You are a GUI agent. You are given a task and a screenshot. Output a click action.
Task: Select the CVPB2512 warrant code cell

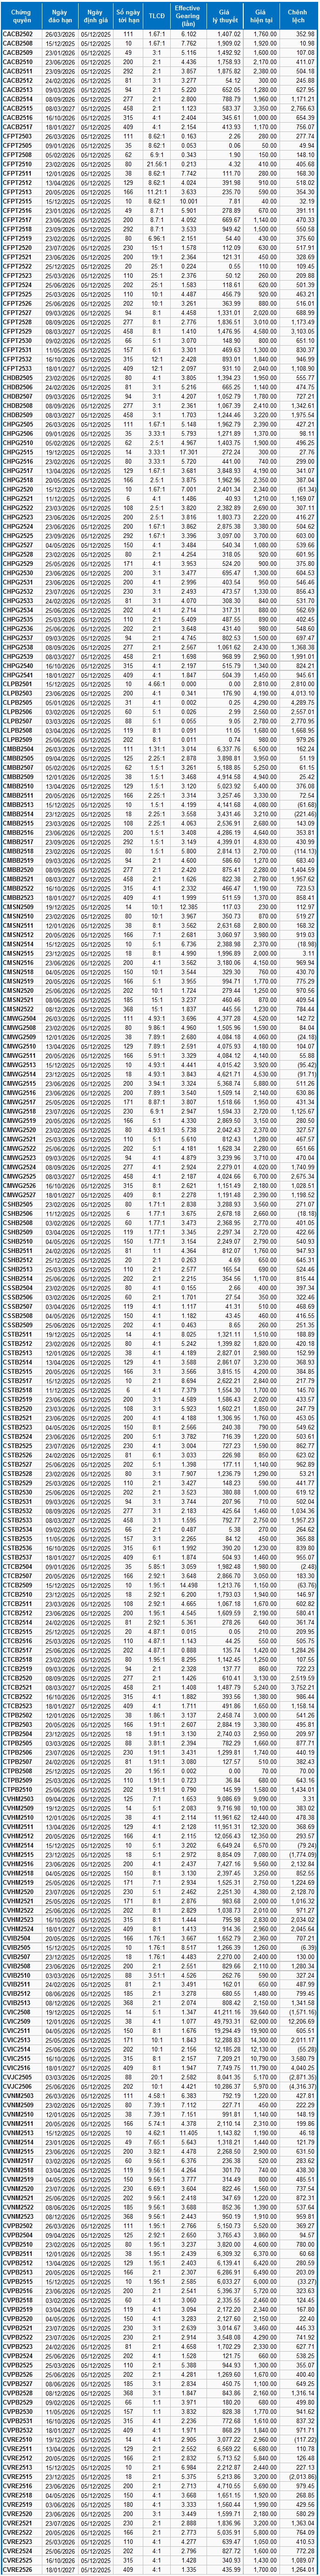coord(18,2262)
